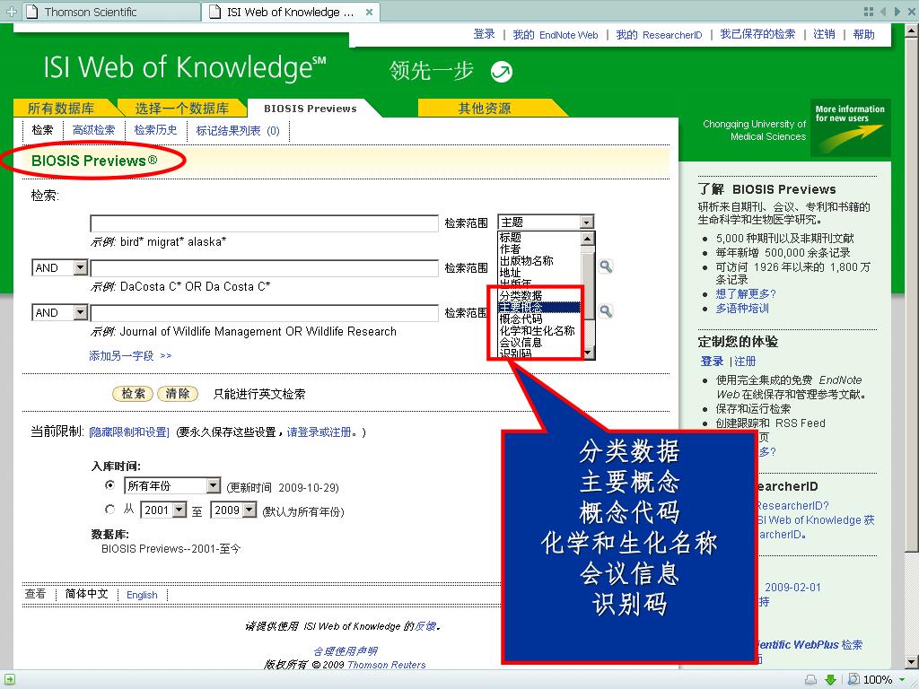Click into the first search input field
Image resolution: width=919 pixels, height=689 pixels.
click(265, 223)
